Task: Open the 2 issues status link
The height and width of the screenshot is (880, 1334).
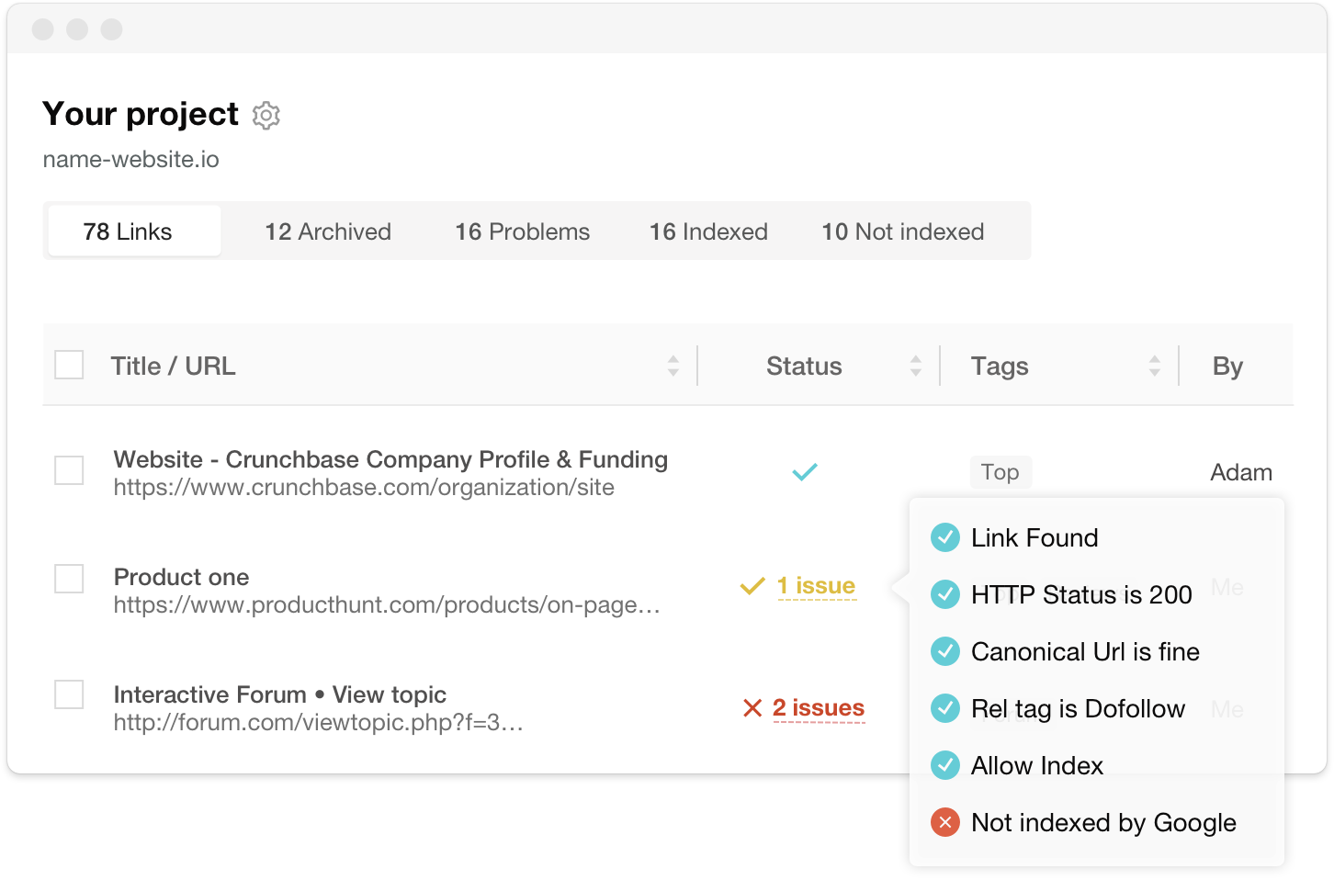Action: 819,708
